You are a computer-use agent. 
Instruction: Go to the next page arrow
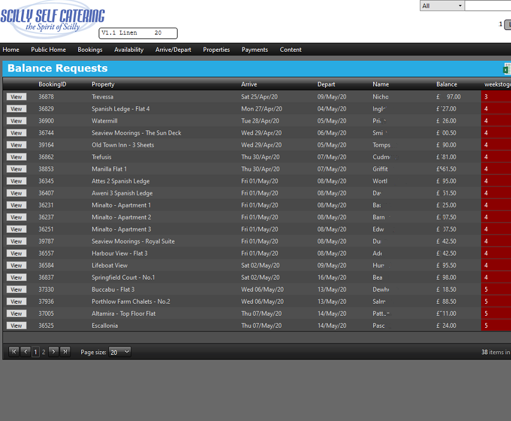pyautogui.click(x=54, y=352)
